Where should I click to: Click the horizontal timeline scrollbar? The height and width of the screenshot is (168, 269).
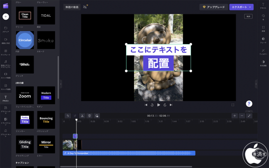[x=126, y=167]
